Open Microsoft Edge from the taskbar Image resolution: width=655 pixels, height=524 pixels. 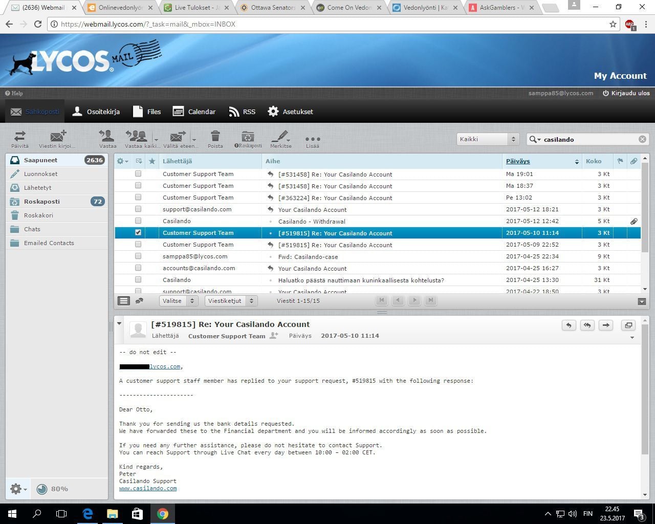(x=88, y=514)
